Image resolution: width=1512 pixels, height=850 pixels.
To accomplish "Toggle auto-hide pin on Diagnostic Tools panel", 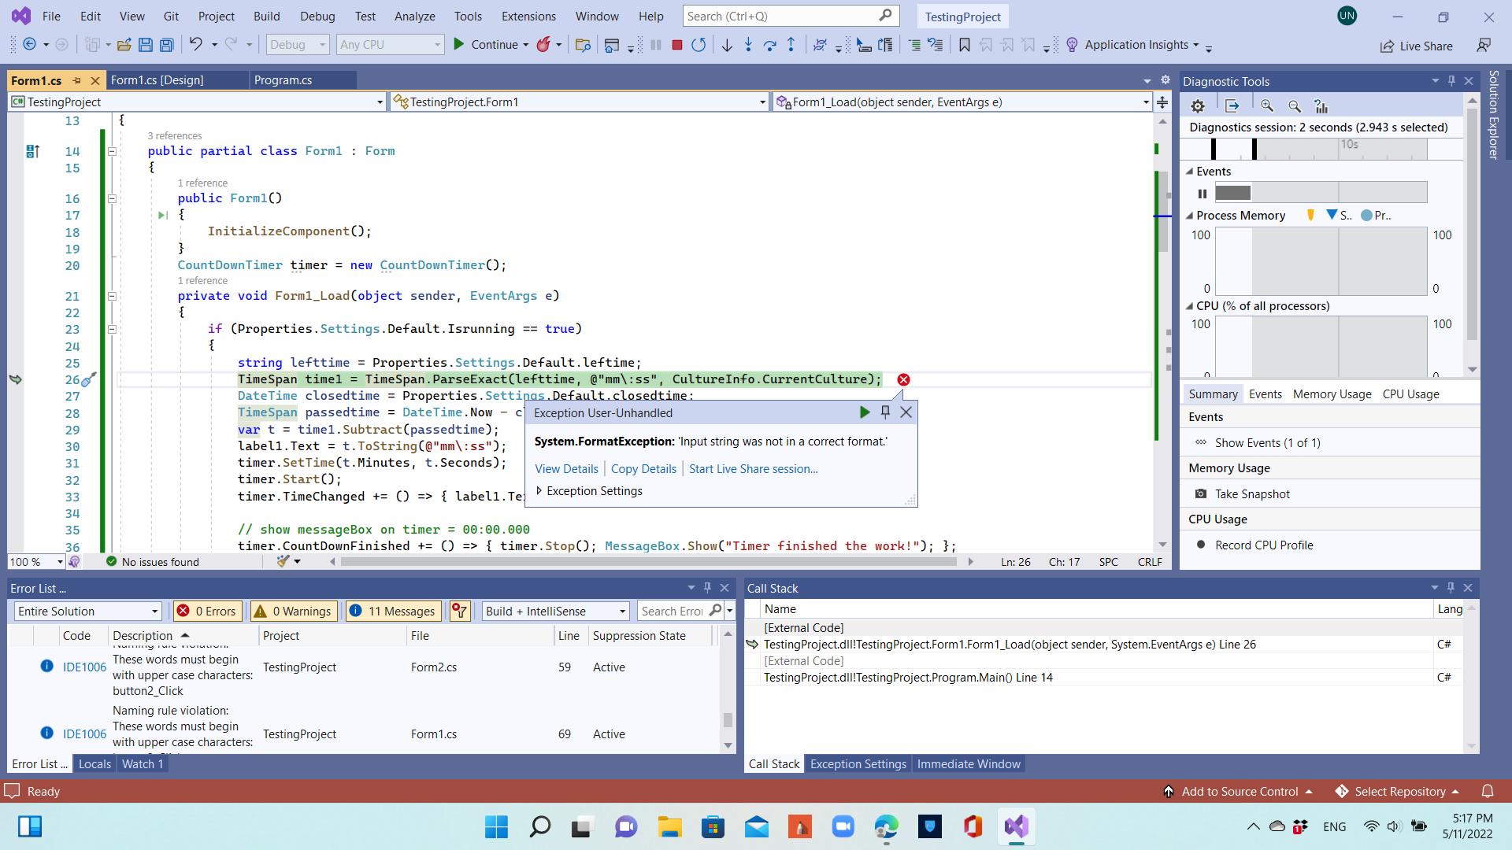I will click(1451, 80).
